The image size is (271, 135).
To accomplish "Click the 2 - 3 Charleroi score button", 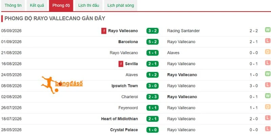I will (x=152, y=97).
